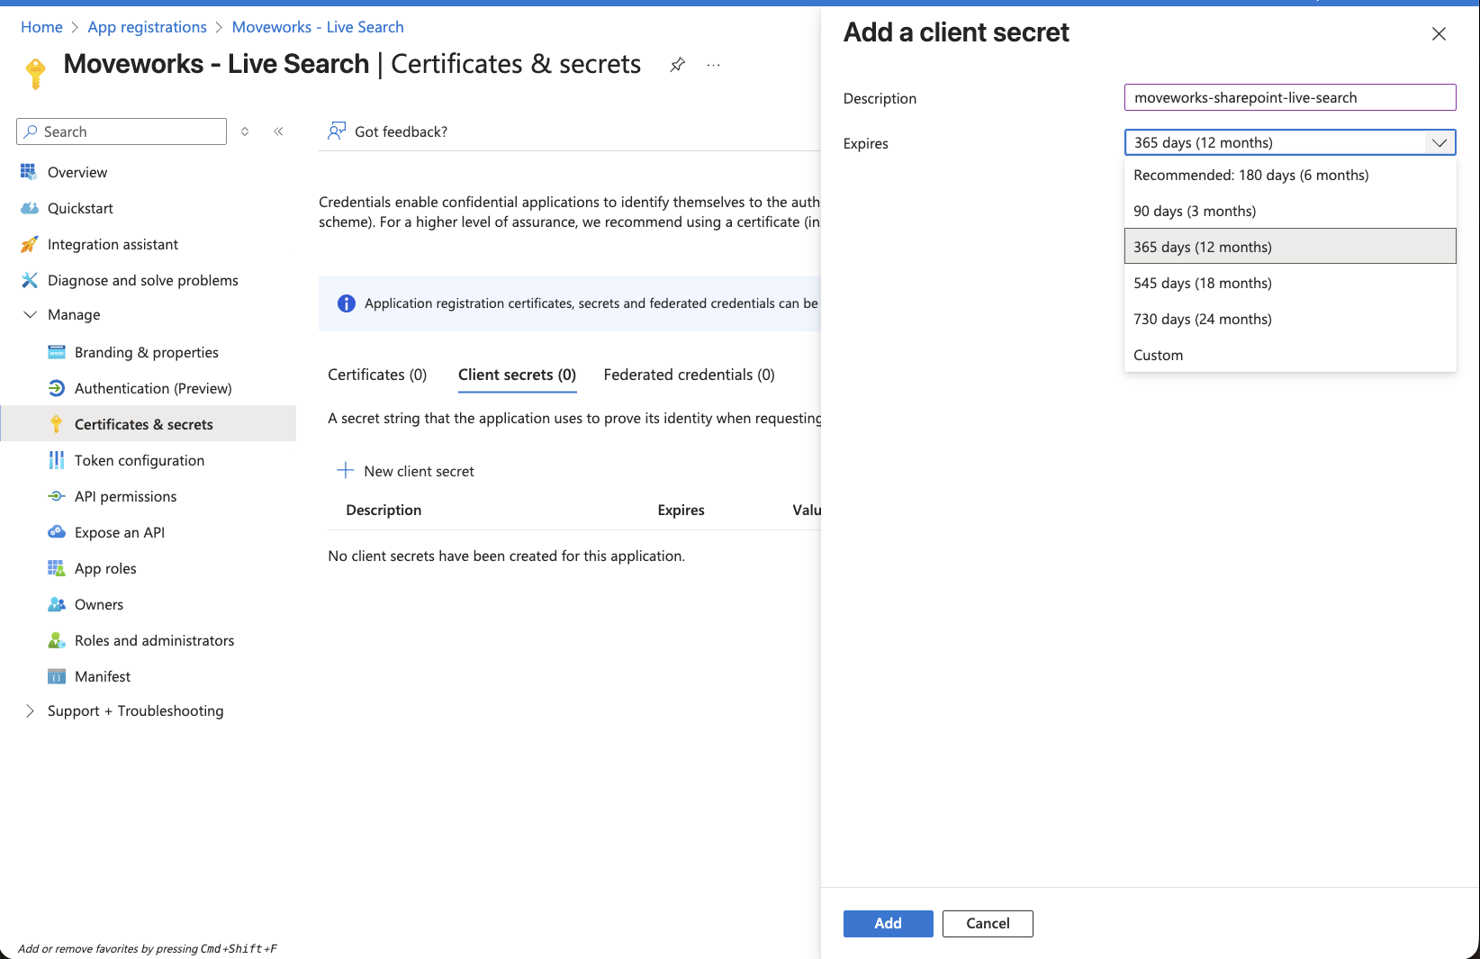Choose 545 days (18 months) option

pos(1290,283)
